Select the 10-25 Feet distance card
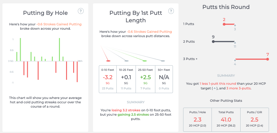The image size is (277, 133). (126, 79)
